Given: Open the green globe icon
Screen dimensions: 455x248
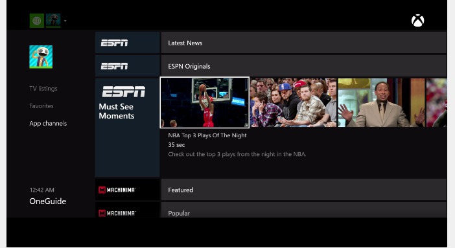Looking at the screenshot, I should (x=36, y=21).
